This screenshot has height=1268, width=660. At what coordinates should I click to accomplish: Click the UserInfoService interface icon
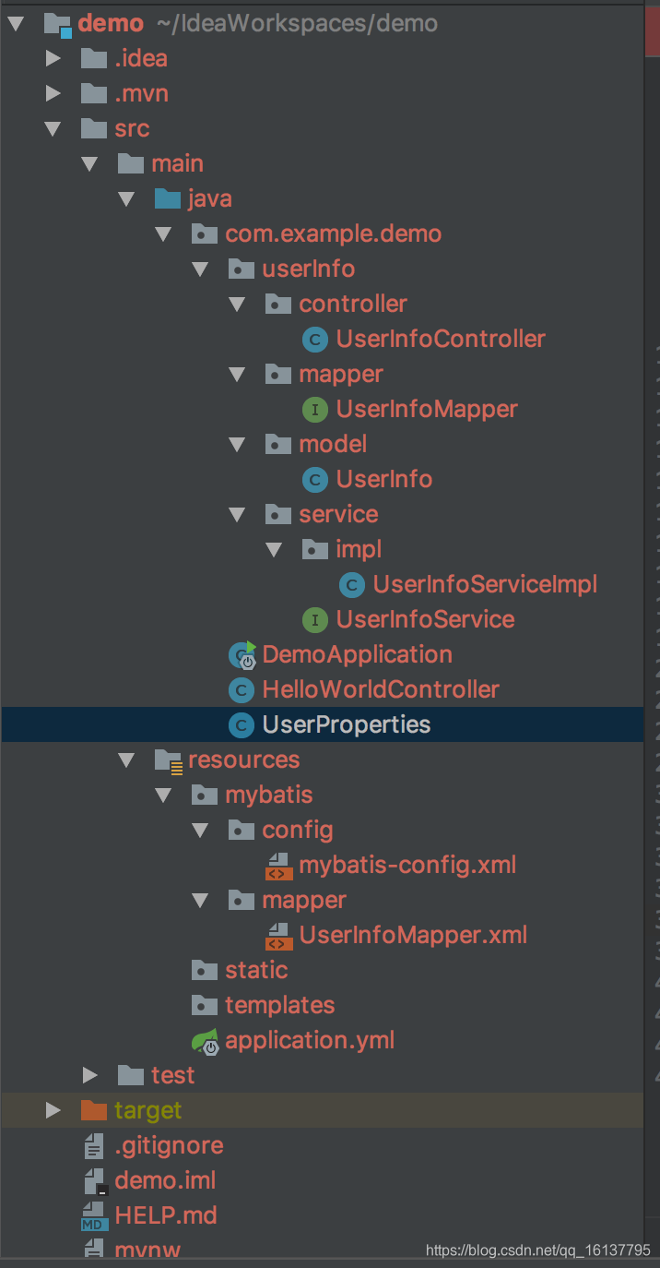click(x=315, y=620)
